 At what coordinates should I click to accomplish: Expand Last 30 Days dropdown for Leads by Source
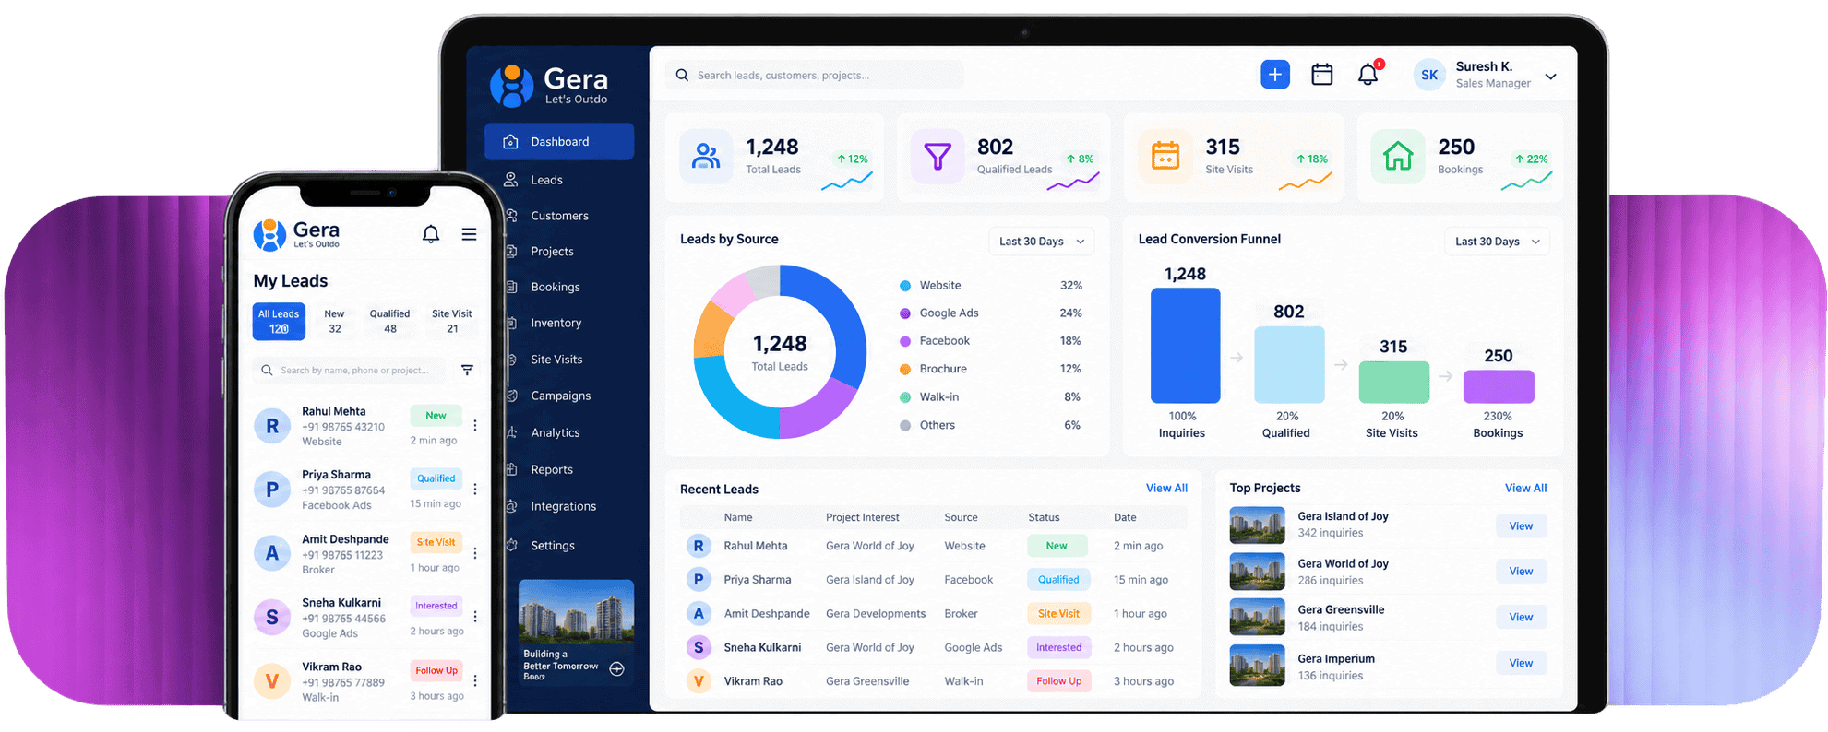(1042, 242)
